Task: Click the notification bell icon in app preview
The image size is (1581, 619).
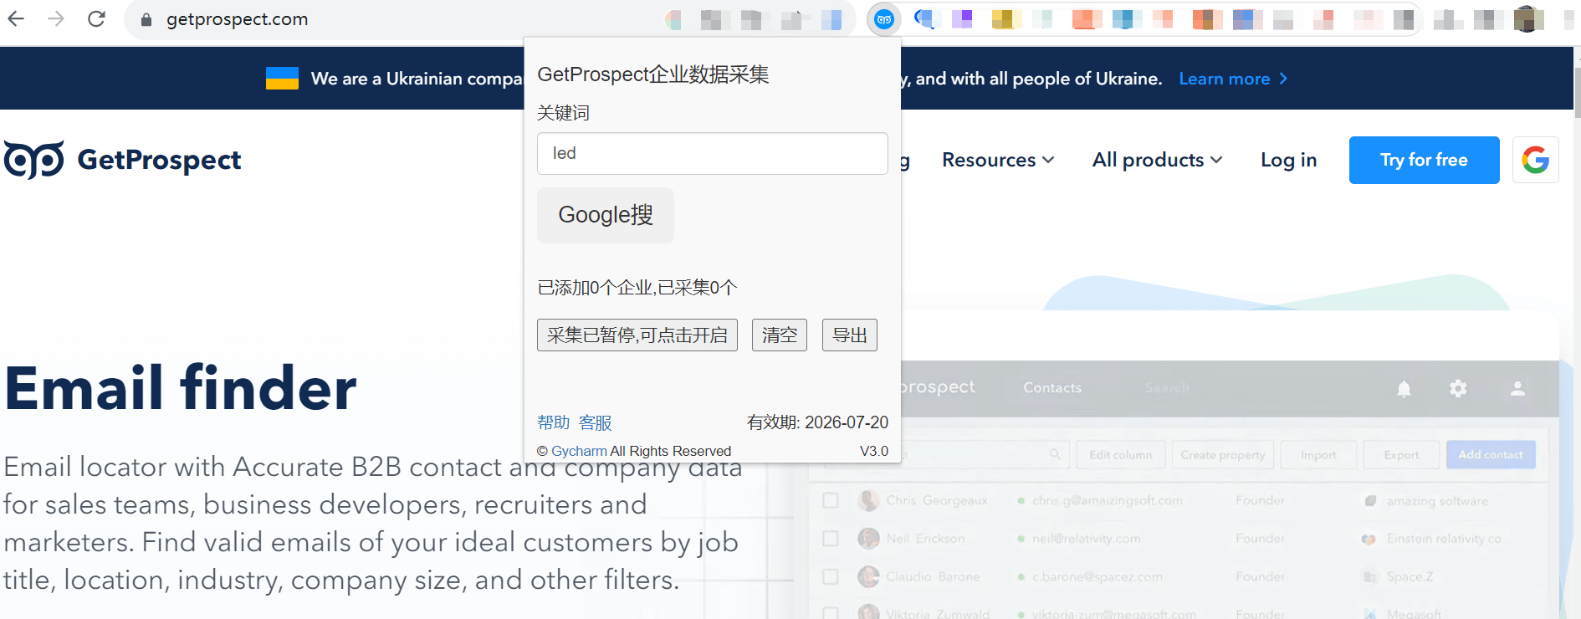Action: [x=1404, y=388]
